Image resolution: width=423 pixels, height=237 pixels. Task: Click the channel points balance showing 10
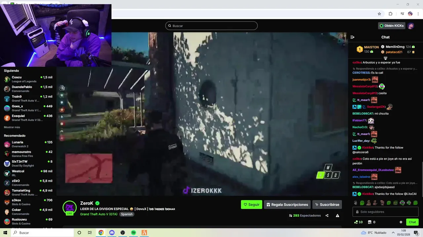(x=358, y=222)
